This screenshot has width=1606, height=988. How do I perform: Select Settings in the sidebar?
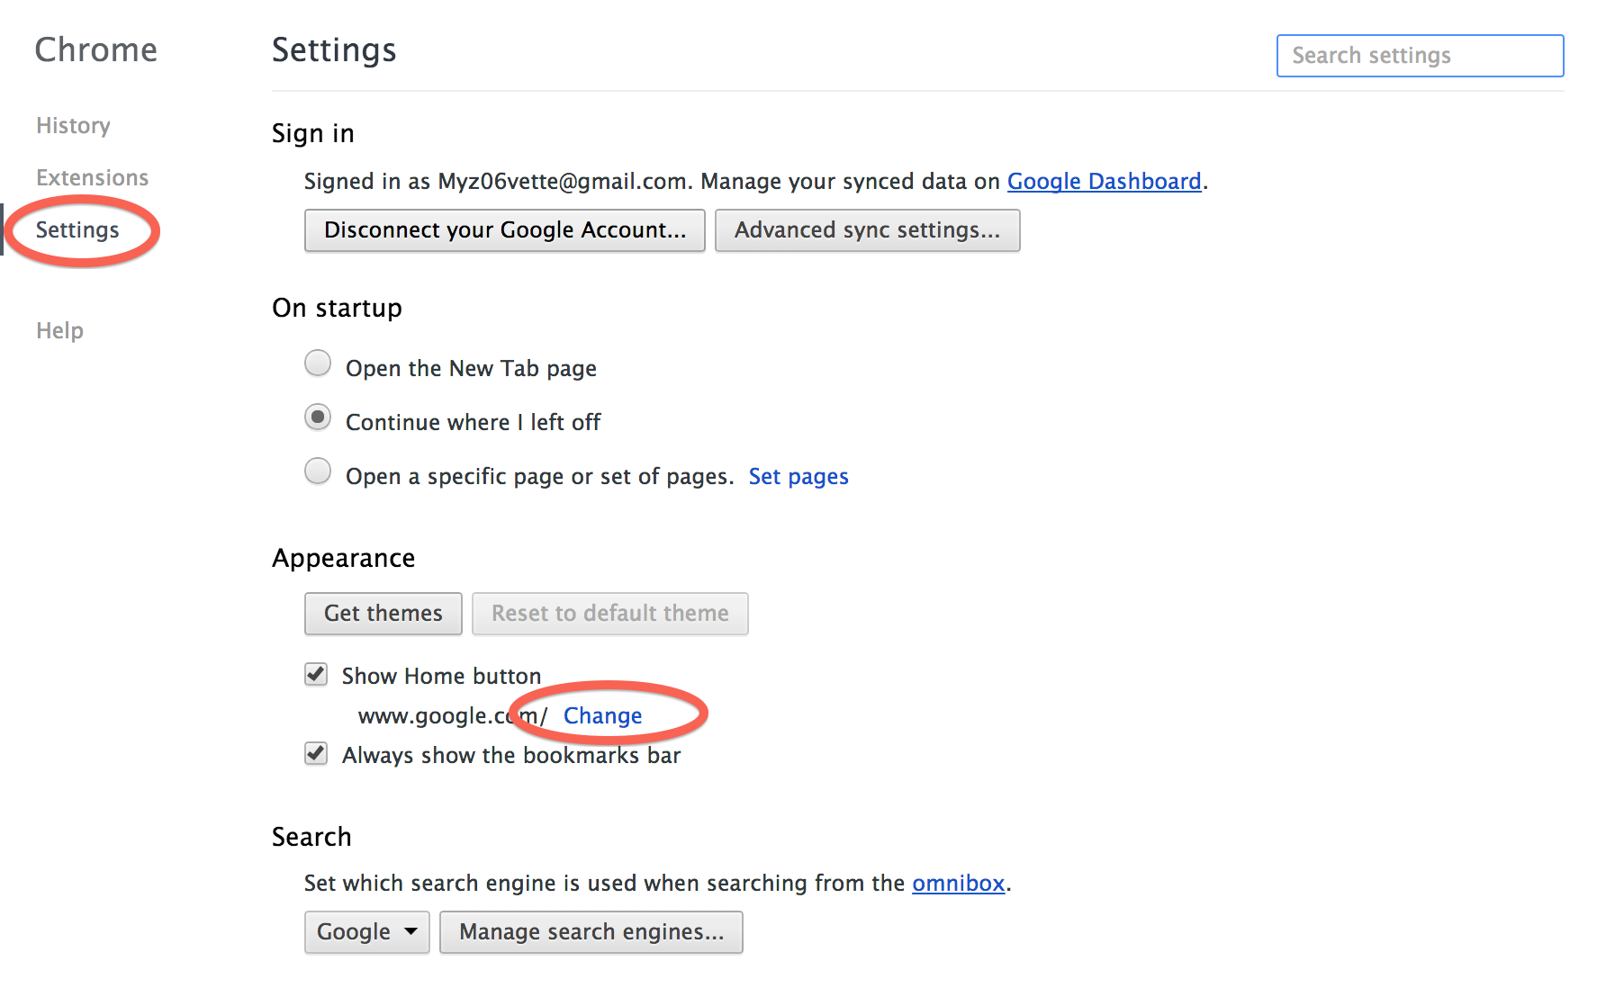pos(77,230)
